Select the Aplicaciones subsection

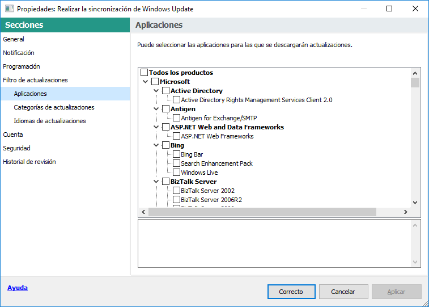65,94
